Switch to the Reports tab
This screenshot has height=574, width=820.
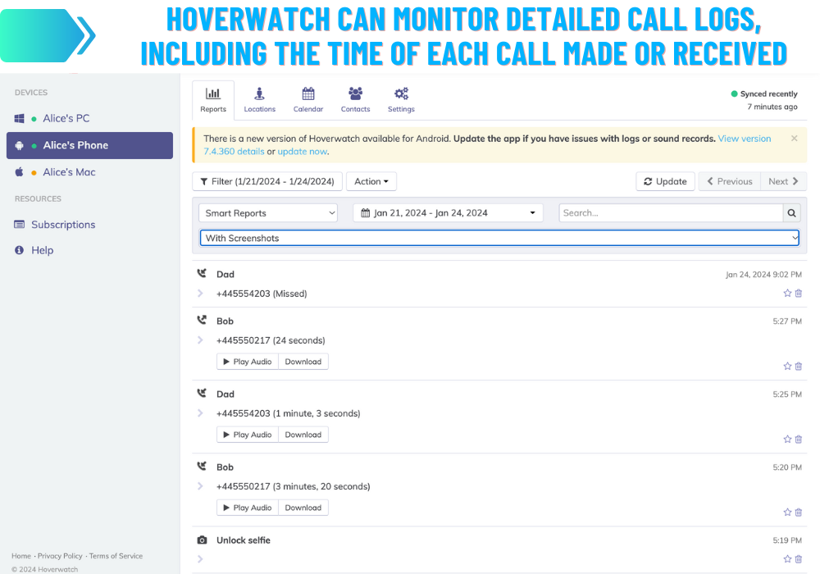[213, 98]
